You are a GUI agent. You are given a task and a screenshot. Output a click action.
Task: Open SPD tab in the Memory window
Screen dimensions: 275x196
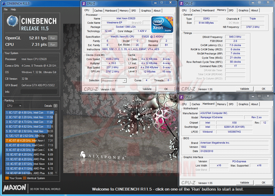(231, 10)
